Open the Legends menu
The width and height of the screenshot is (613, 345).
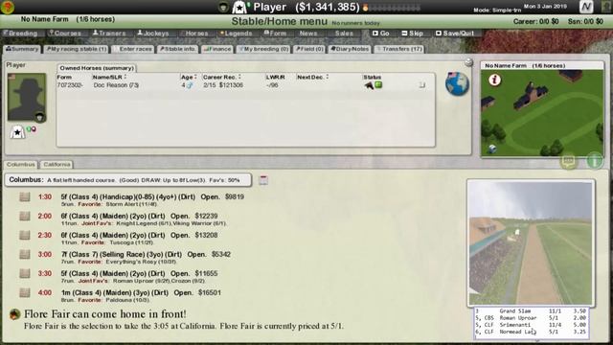point(237,34)
